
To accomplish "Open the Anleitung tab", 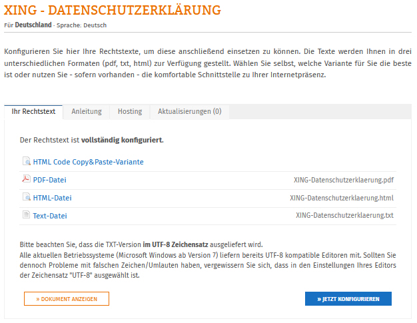I will pos(87,112).
